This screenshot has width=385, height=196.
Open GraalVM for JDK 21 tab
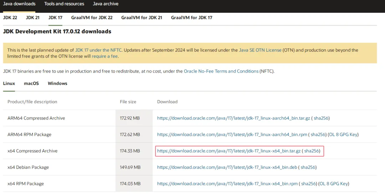(x=142, y=18)
